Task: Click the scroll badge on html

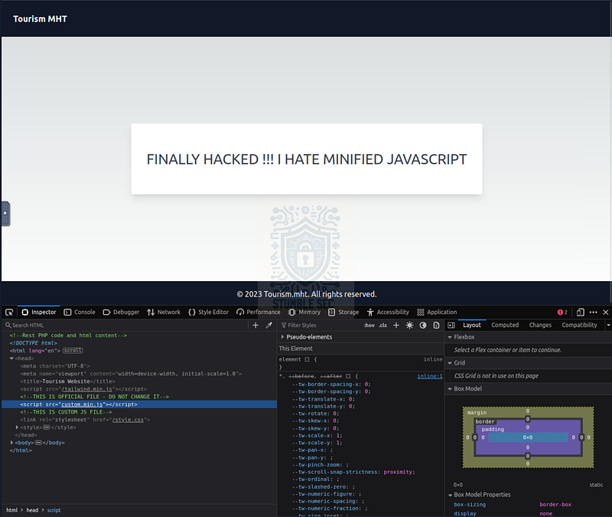Action: tap(73, 351)
